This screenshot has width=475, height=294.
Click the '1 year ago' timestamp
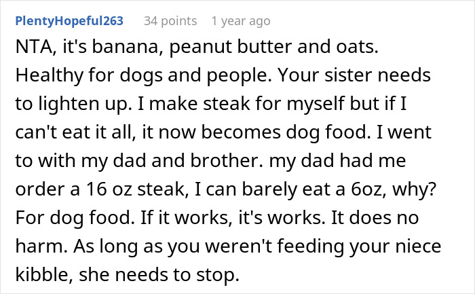point(241,20)
